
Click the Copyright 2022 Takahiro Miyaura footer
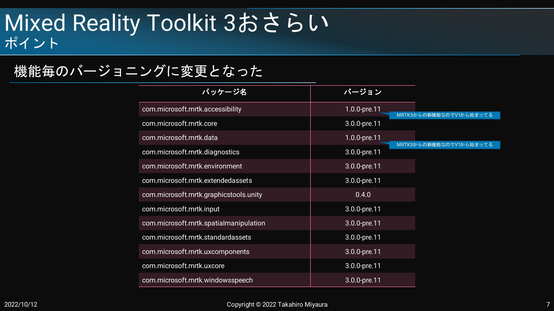pos(277,304)
